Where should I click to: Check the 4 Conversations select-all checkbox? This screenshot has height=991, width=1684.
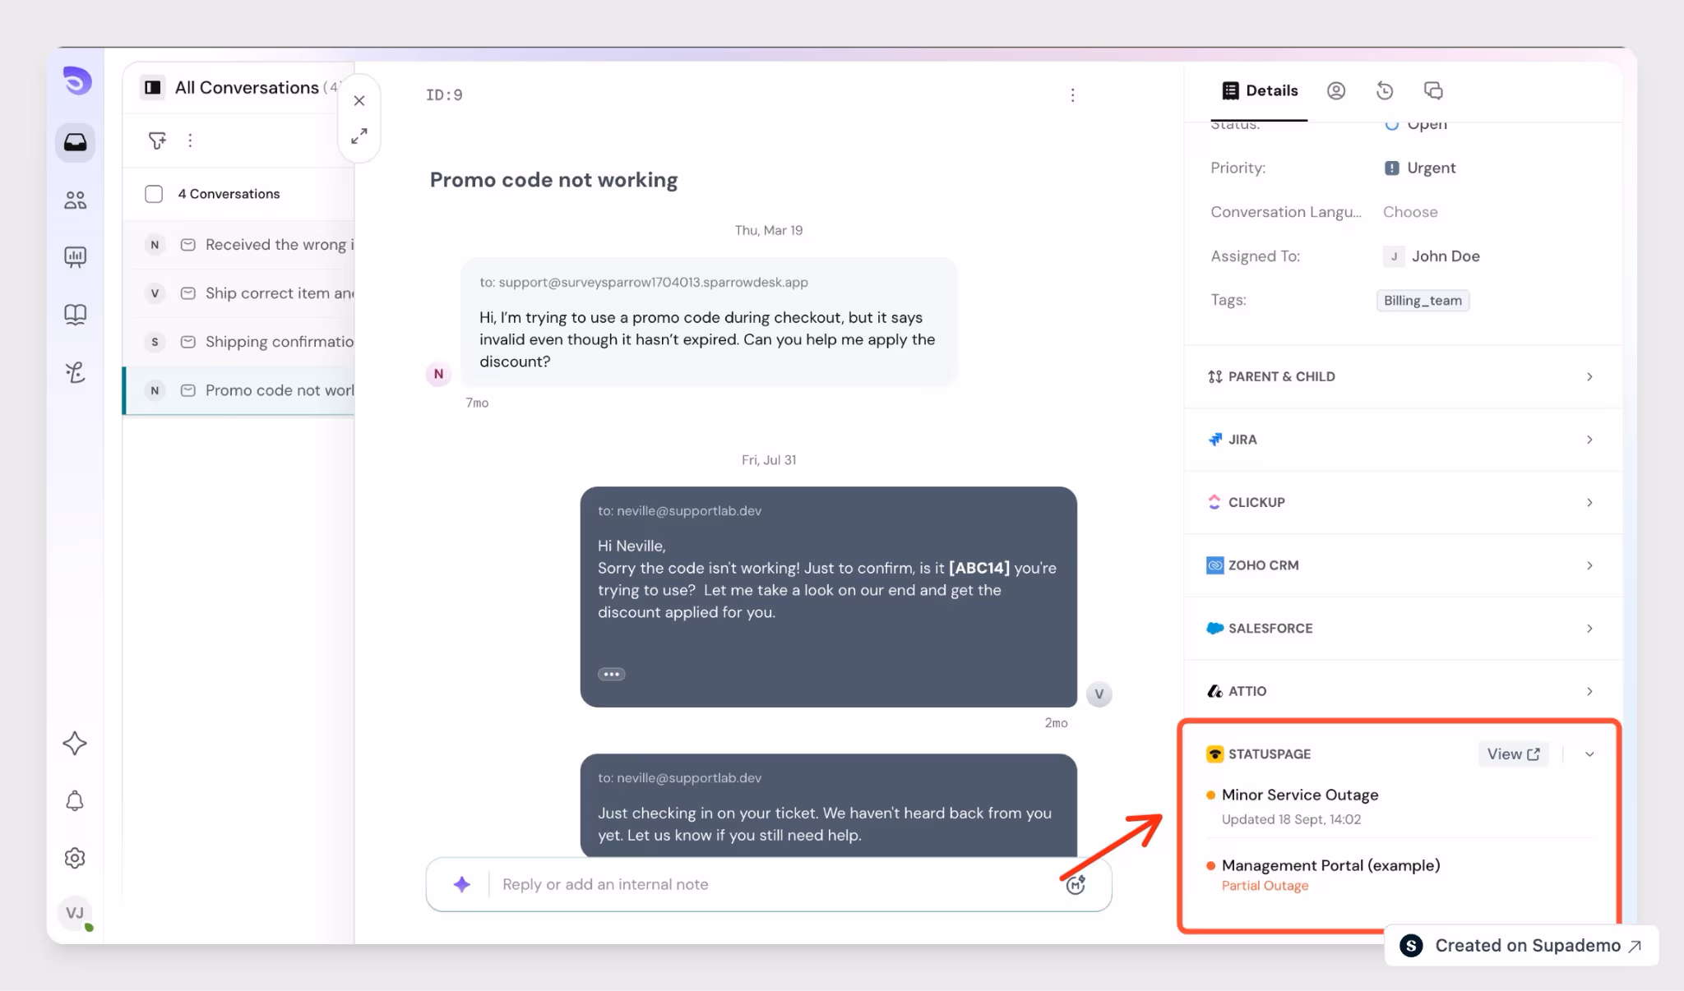pyautogui.click(x=154, y=194)
